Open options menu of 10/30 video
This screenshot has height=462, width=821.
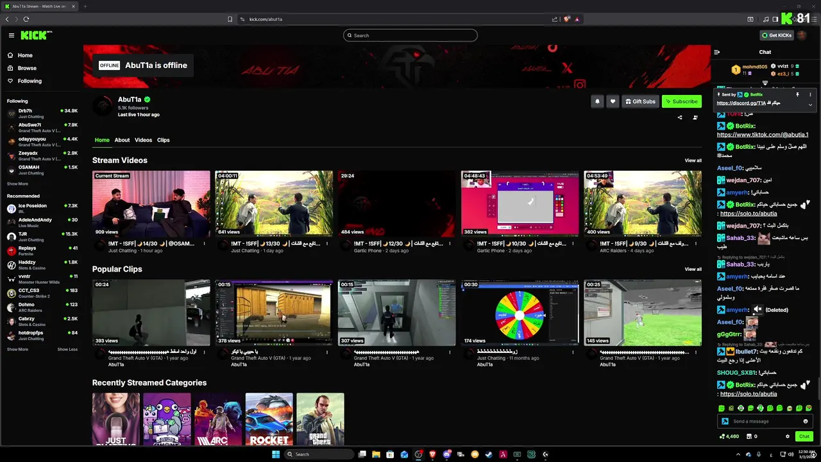pyautogui.click(x=573, y=244)
